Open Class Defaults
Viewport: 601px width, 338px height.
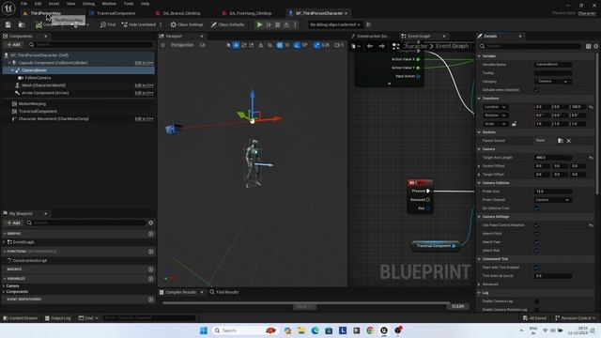227,24
